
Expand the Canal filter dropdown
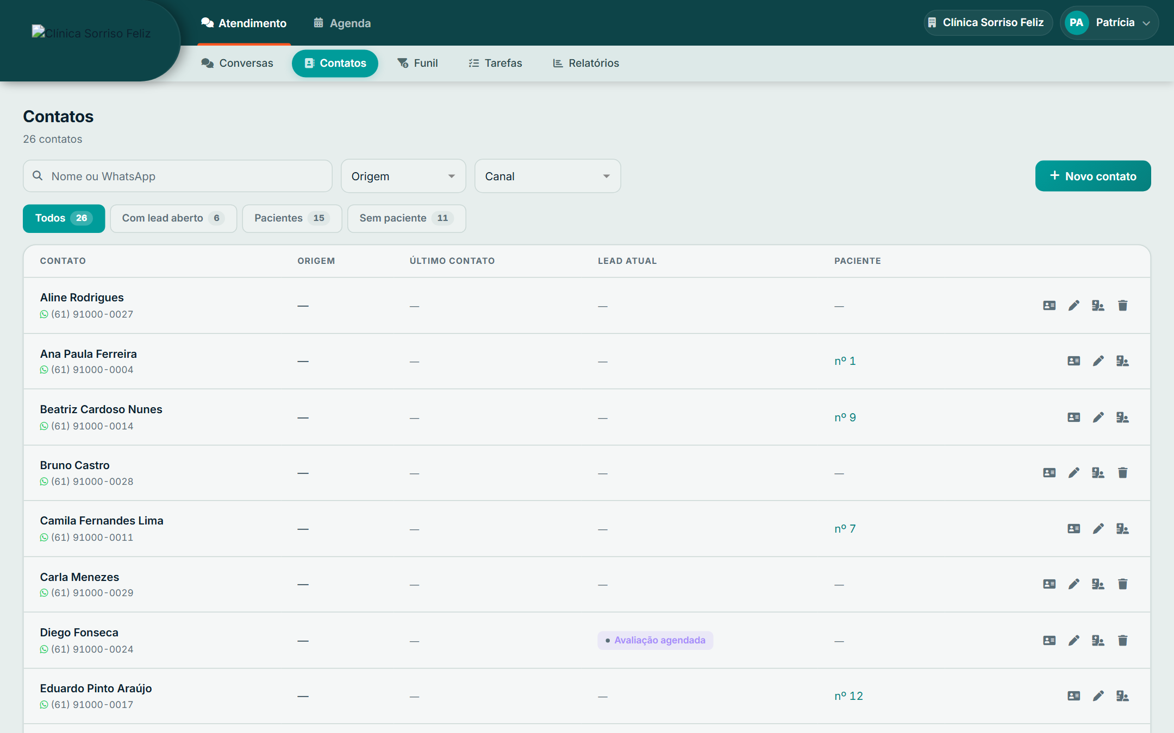pos(547,176)
